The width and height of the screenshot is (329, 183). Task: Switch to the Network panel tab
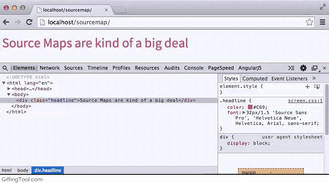point(50,68)
